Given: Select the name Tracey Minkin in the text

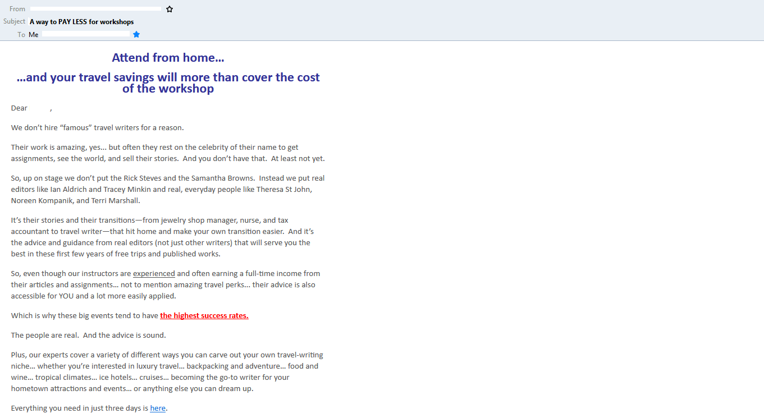Looking at the screenshot, I should point(126,189).
